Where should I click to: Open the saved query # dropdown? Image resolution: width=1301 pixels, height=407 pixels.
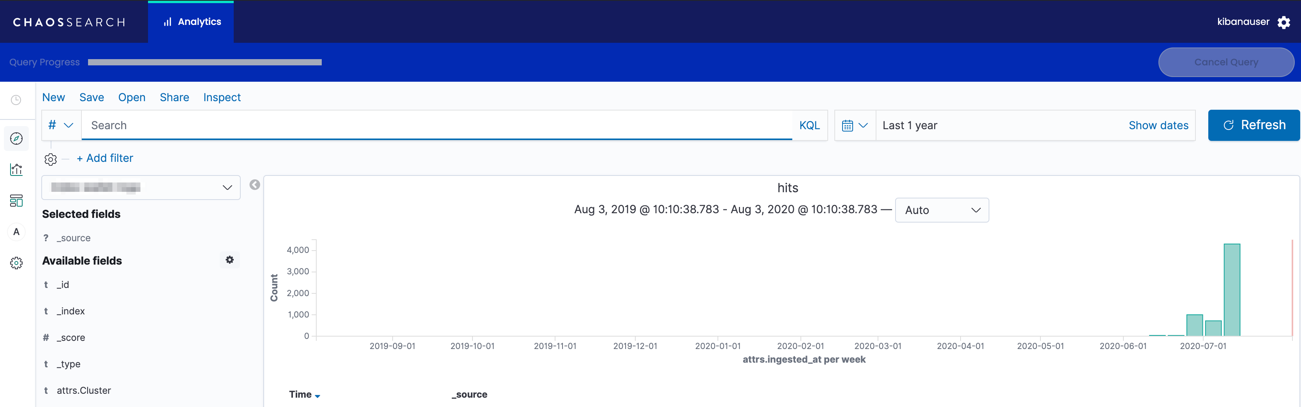click(x=61, y=125)
